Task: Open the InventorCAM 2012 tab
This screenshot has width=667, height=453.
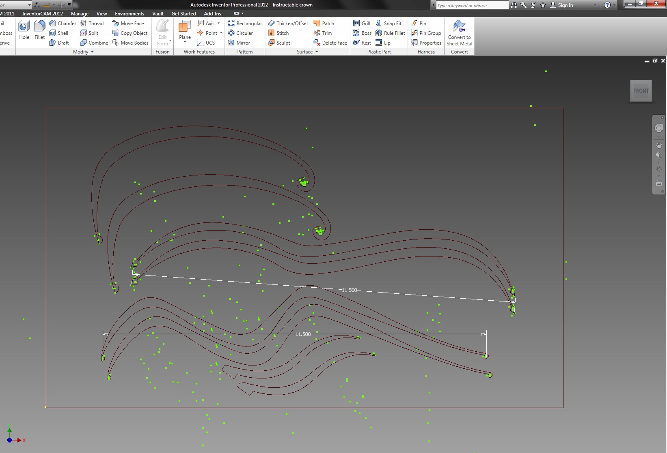Action: 43,14
